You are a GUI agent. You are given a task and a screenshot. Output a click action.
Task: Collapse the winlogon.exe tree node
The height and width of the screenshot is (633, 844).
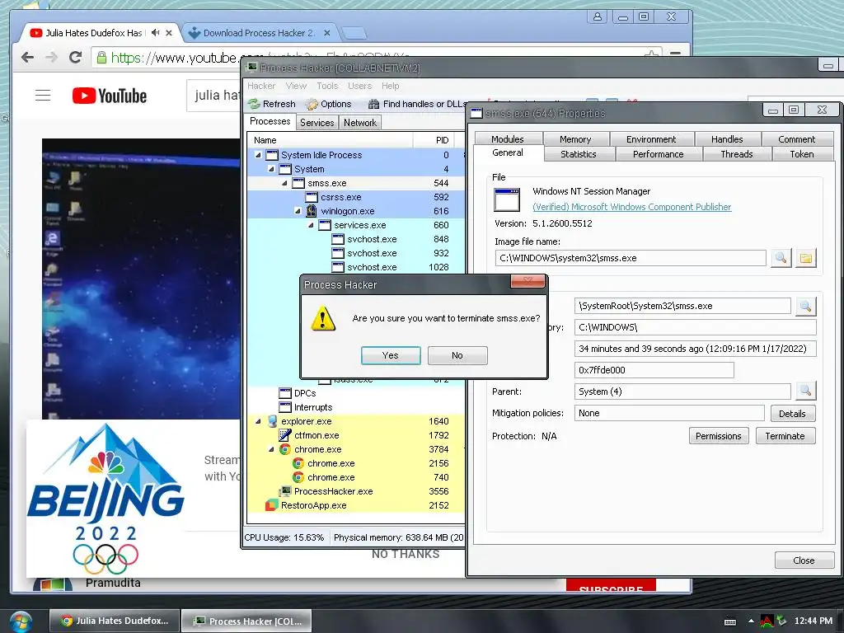pos(298,211)
